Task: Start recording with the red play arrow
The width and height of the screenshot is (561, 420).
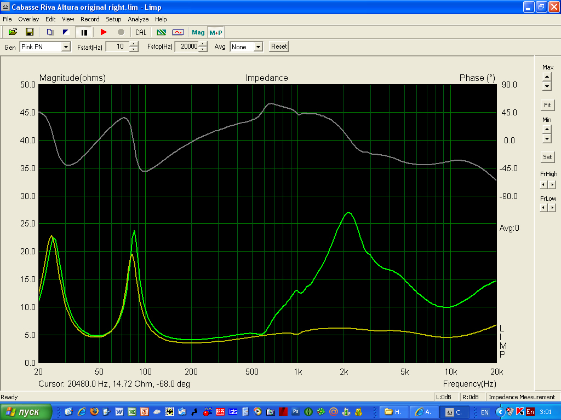Action: (104, 32)
